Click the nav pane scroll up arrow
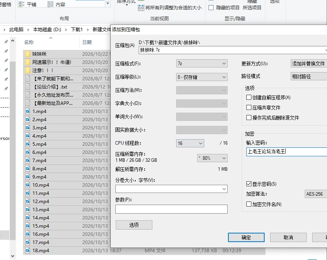 [13, 41]
